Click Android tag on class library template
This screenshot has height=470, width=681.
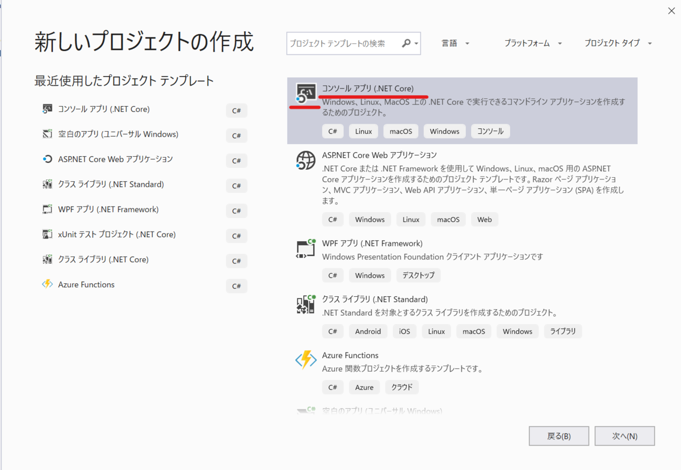(x=368, y=331)
